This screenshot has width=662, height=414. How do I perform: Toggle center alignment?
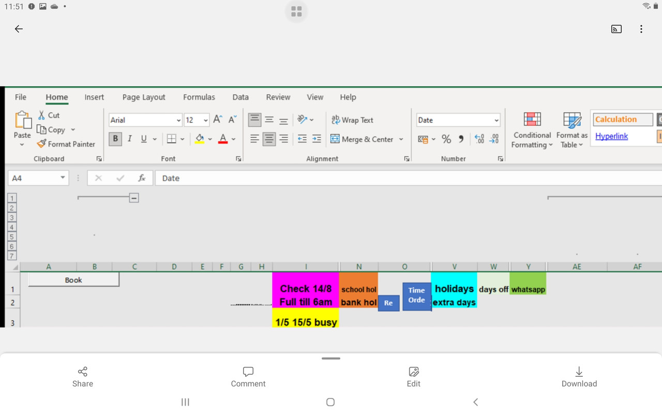(269, 139)
